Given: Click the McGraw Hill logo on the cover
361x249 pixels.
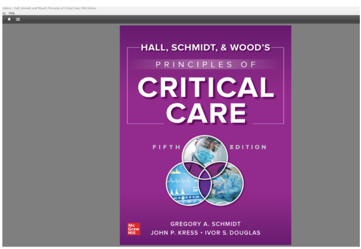Looking at the screenshot, I should coord(134,229).
